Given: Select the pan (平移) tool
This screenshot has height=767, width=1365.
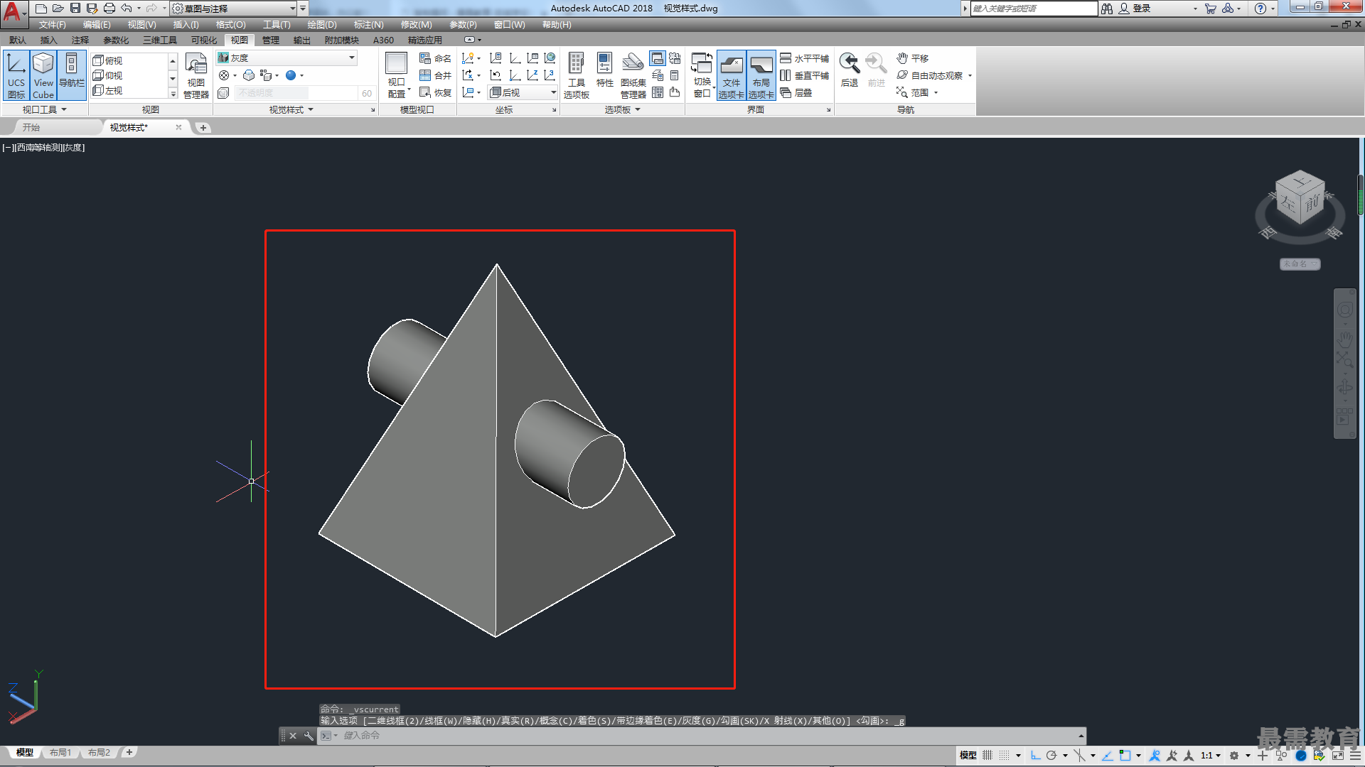Looking at the screenshot, I should [x=912, y=58].
